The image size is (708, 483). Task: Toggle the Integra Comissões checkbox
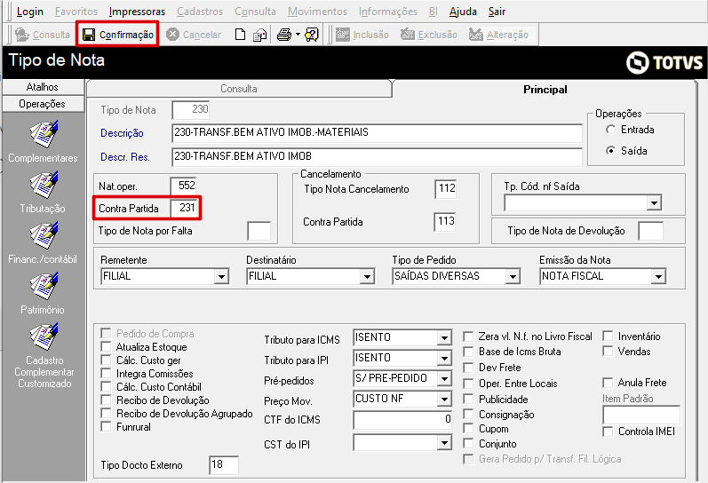[x=106, y=373]
